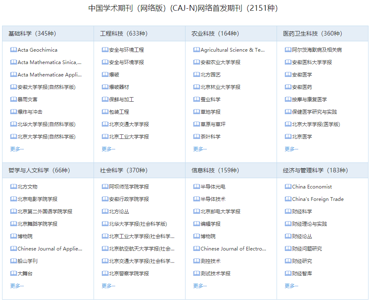Click the book icon beside Acta Geochimica

coord(13,50)
